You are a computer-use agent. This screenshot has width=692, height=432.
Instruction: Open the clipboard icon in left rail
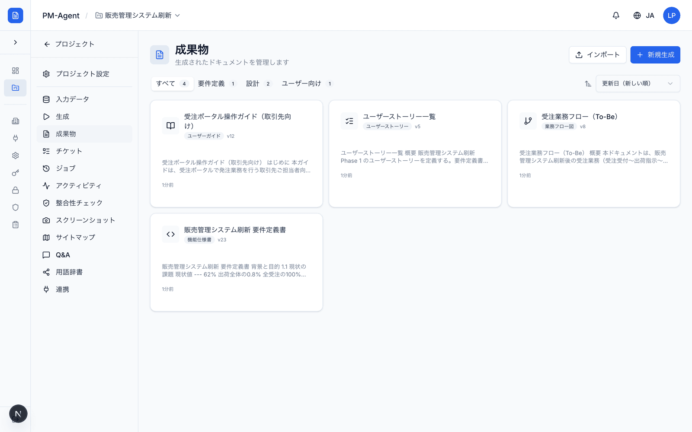[x=16, y=225]
